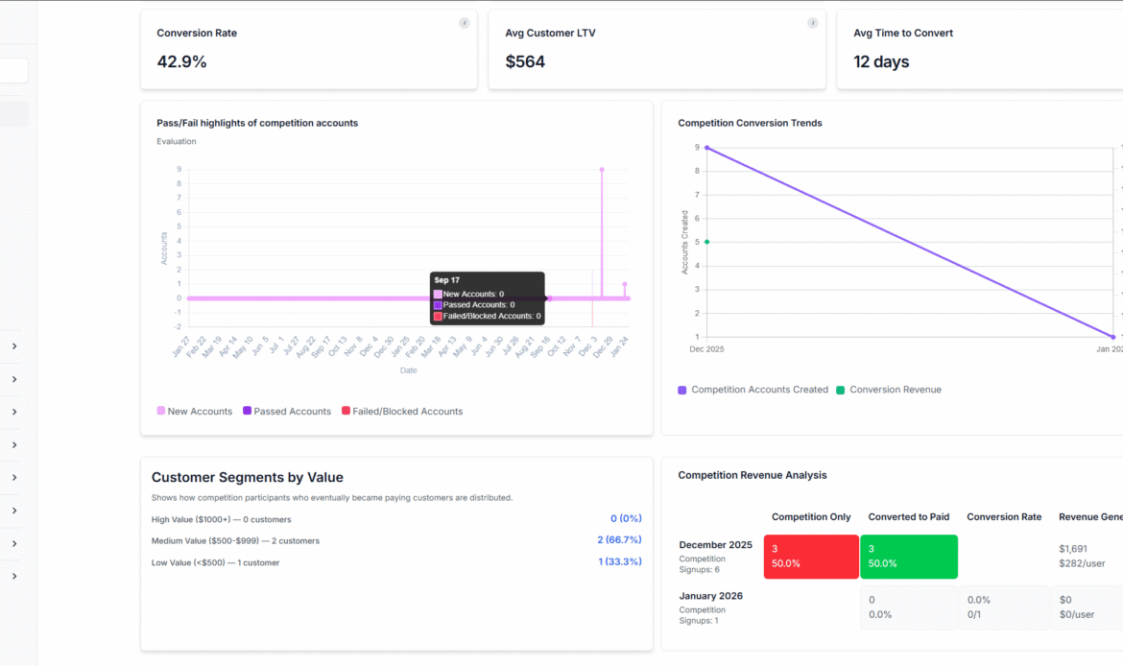Click the blue "1 (33.3%)" low value link
The image size is (1123, 666).
click(x=619, y=562)
